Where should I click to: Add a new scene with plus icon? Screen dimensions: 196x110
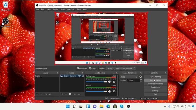(37, 94)
